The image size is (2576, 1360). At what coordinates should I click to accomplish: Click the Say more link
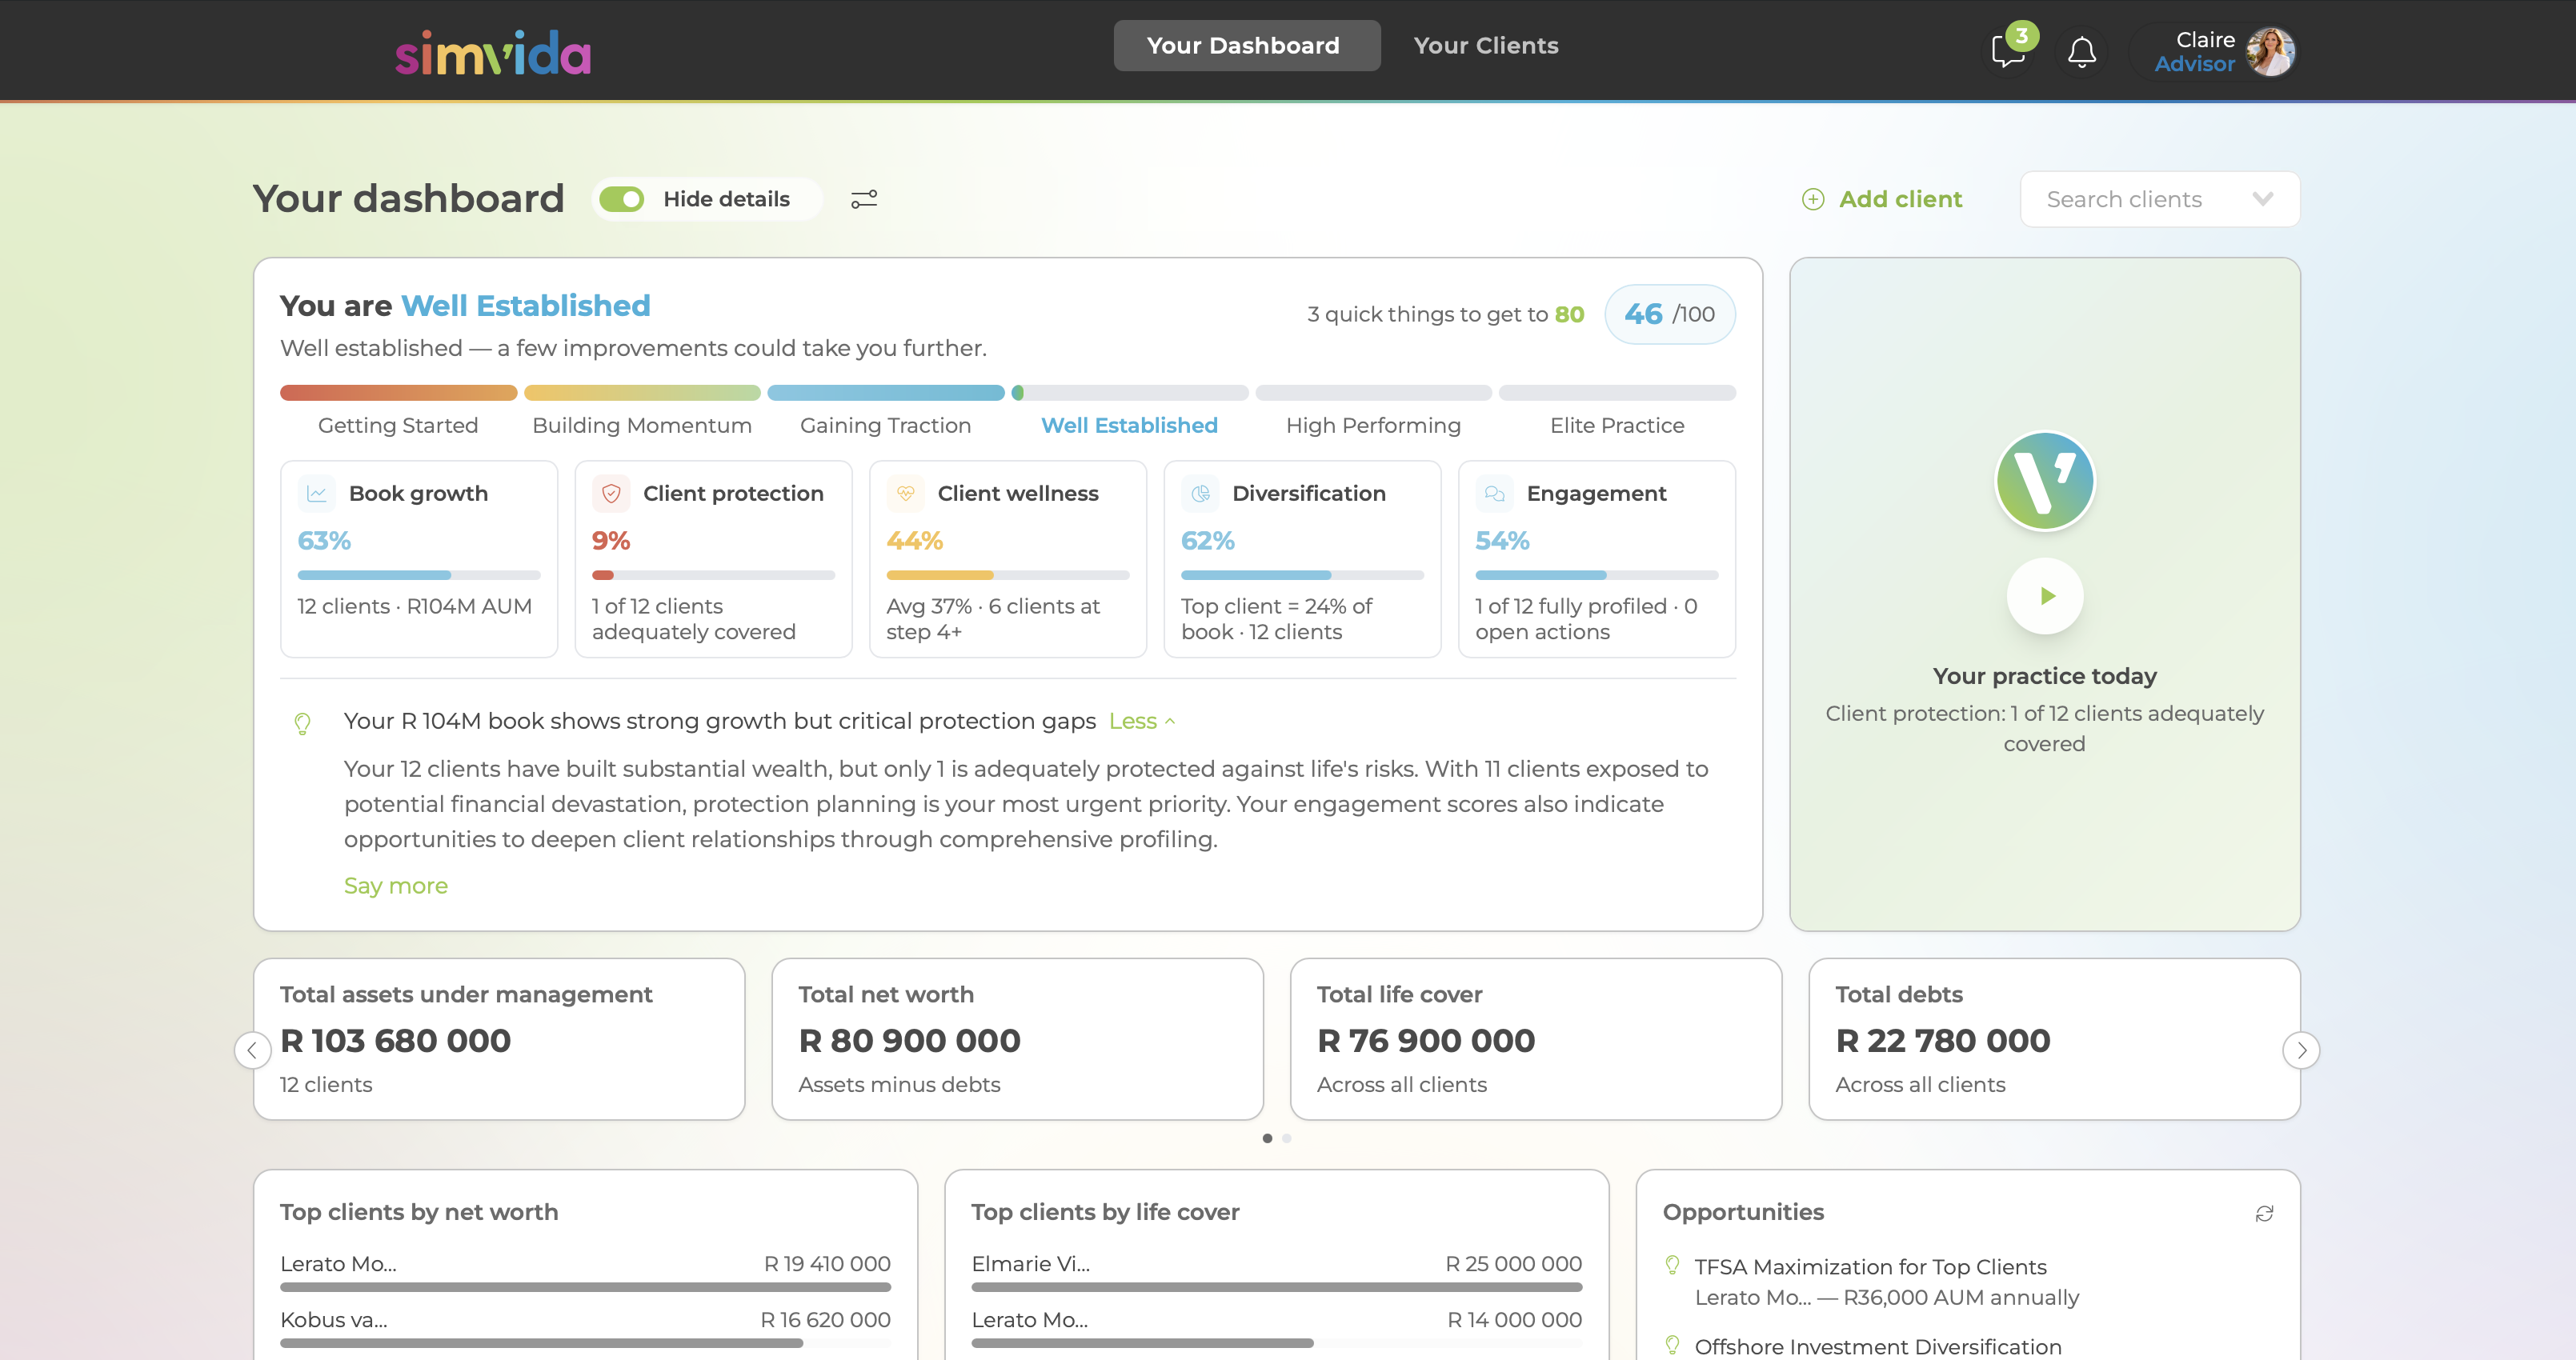(x=396, y=886)
